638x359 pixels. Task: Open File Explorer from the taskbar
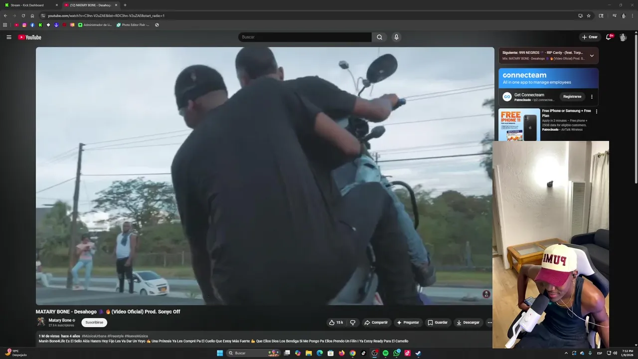[x=309, y=353]
